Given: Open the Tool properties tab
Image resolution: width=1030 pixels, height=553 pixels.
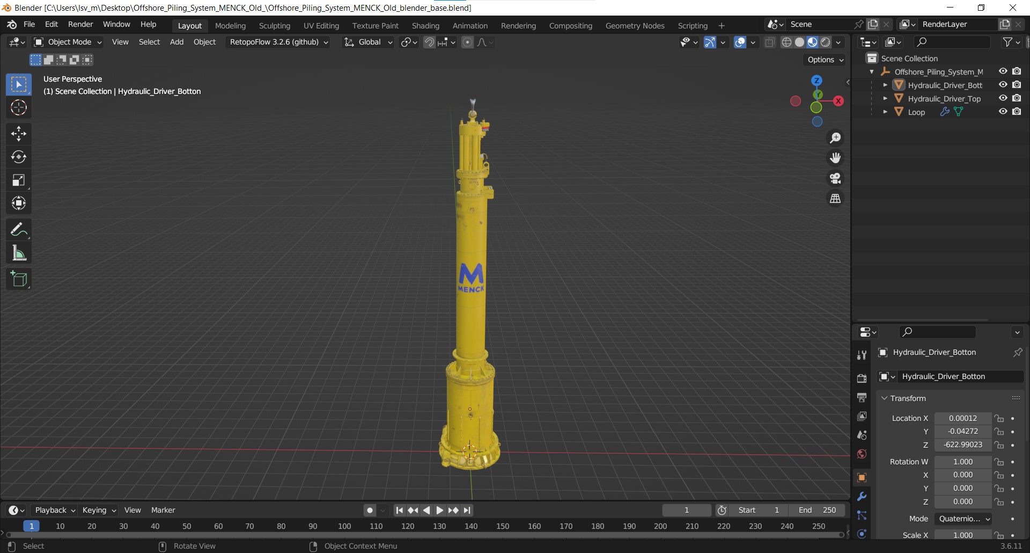Looking at the screenshot, I should coord(862,355).
